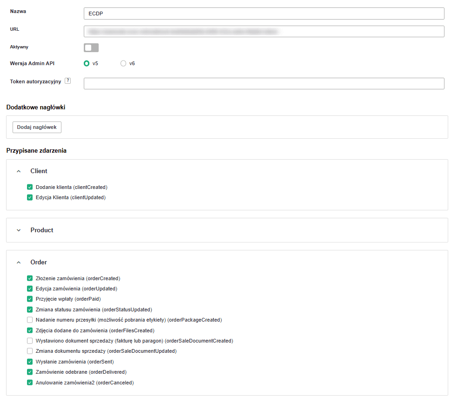Collapse the Order events section

click(19, 262)
